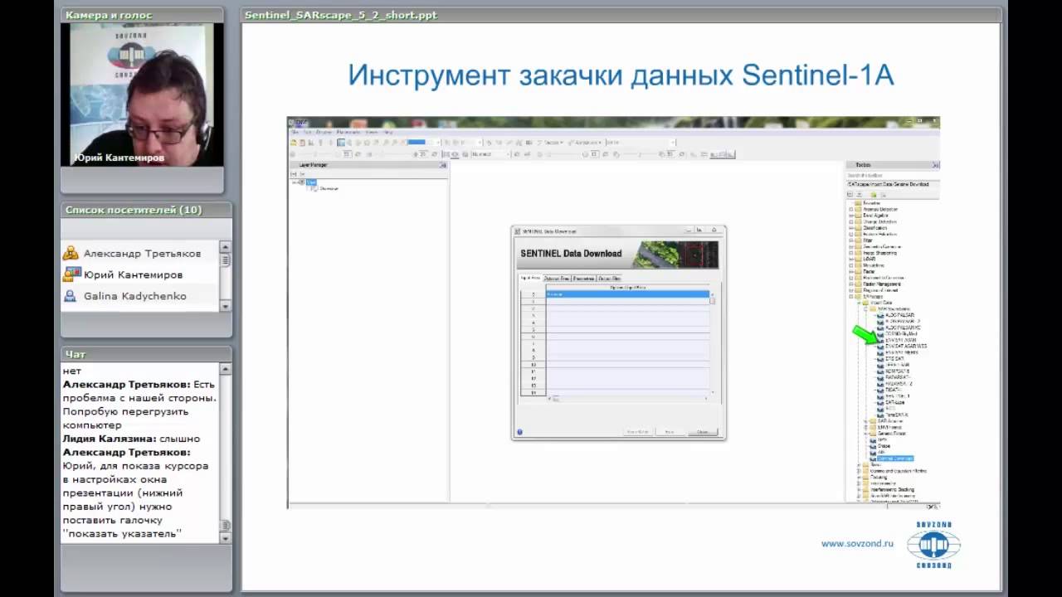Open the stretch type dropdown
1062x597 pixels.
point(490,154)
